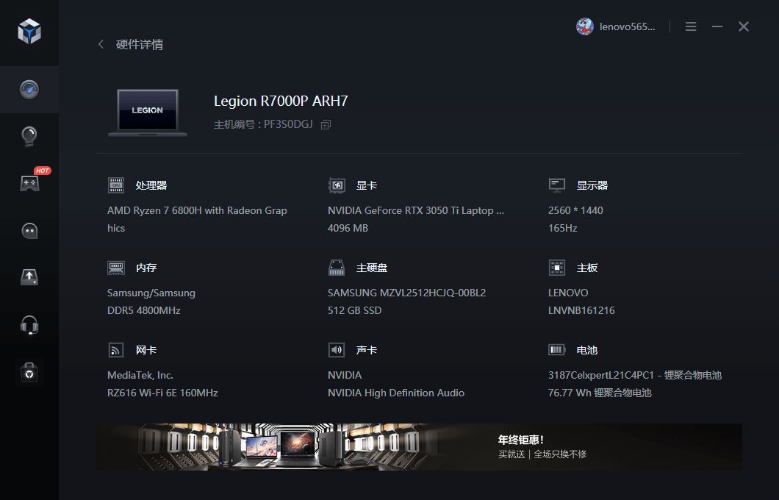Go back using the left chevron
Screen dimensions: 779x500
click(101, 44)
